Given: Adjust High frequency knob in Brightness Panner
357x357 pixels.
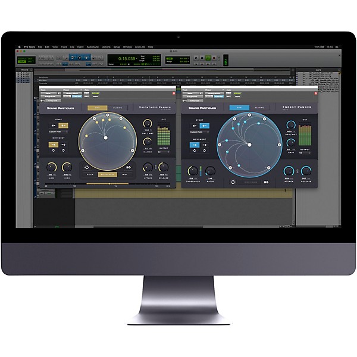Looking at the screenshot, I should (x=67, y=167).
